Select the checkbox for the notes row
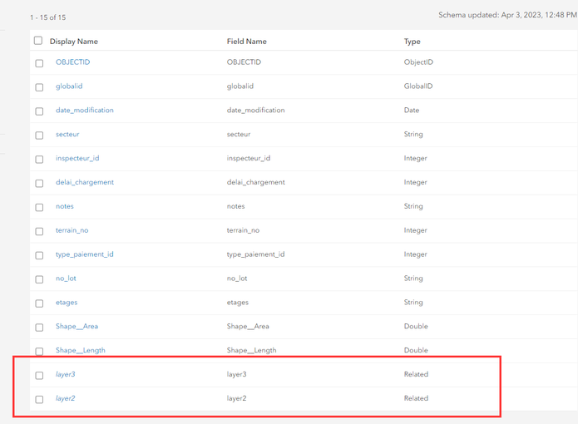578x424 pixels. tap(39, 208)
